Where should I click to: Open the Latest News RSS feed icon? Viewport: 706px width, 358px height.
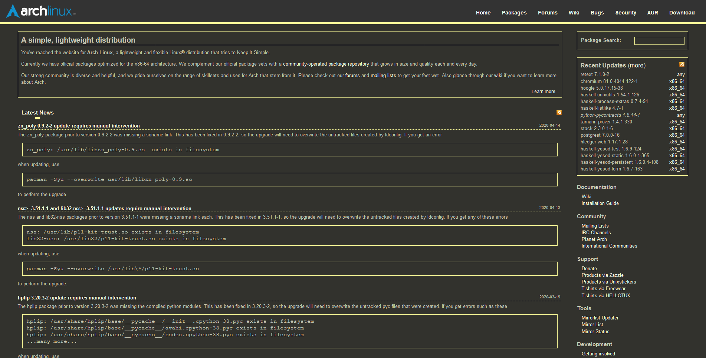click(x=559, y=112)
